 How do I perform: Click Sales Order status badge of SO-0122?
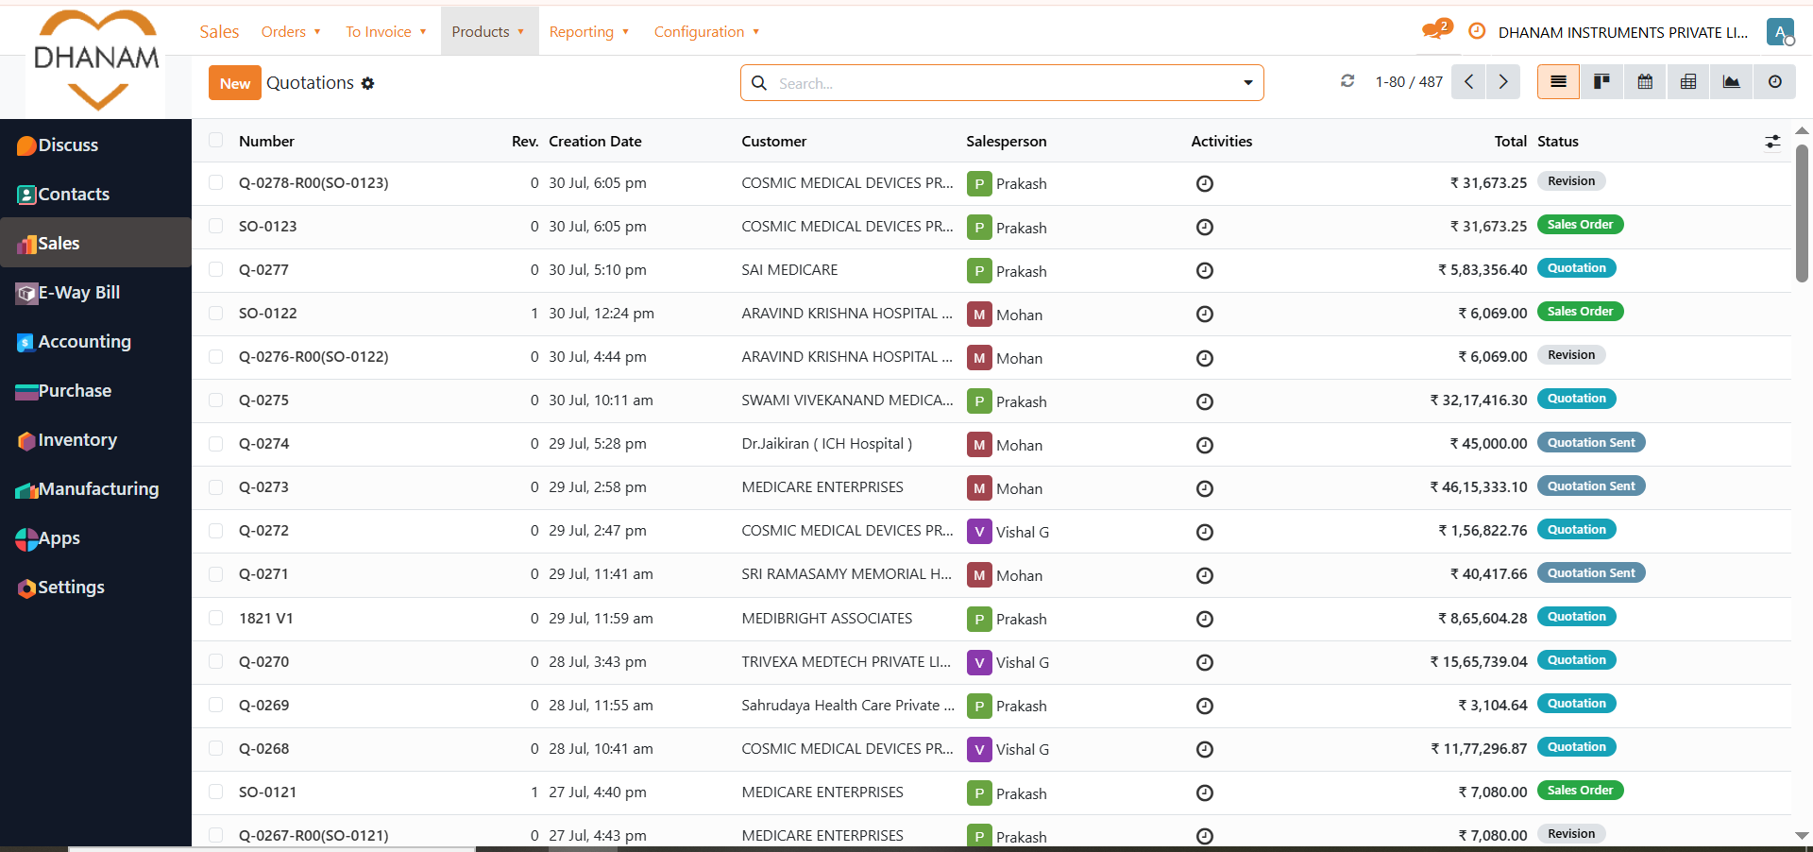pyautogui.click(x=1580, y=312)
